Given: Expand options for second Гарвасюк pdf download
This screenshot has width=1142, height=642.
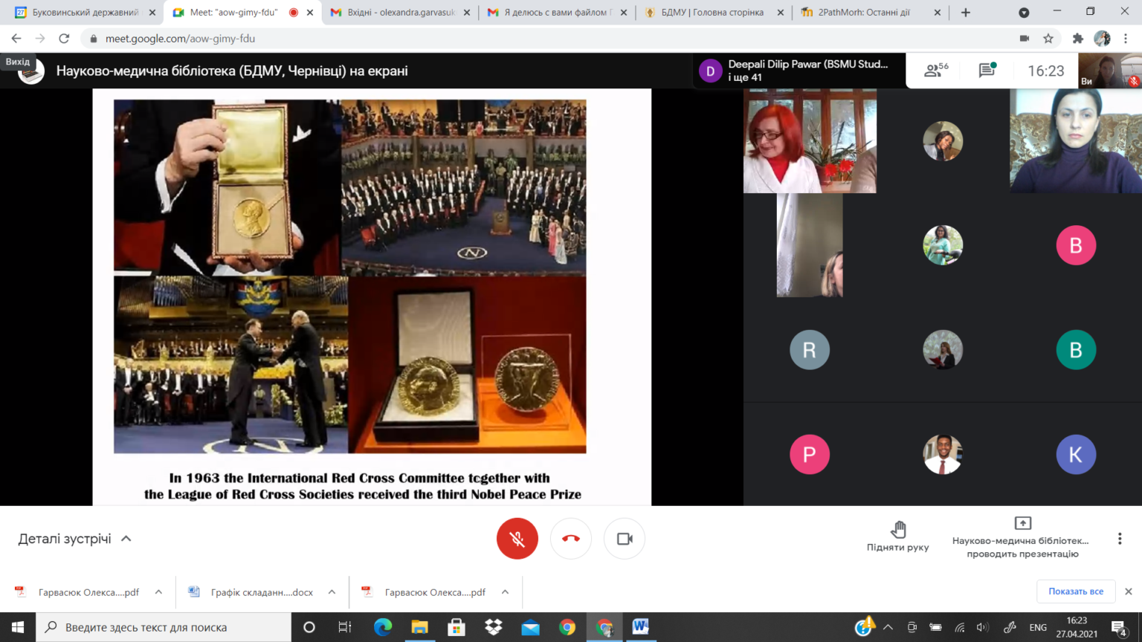Looking at the screenshot, I should [505, 592].
